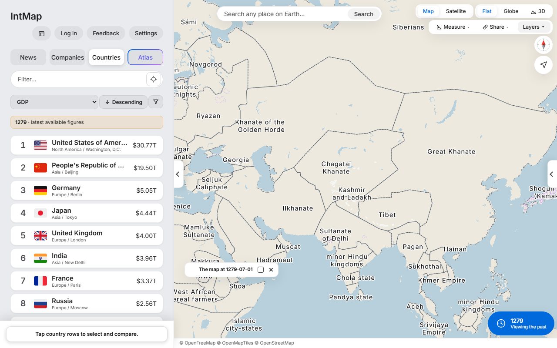Screen dimensions: 557x348
Task: Tick the map date popup checkbox
Action: click(x=261, y=270)
